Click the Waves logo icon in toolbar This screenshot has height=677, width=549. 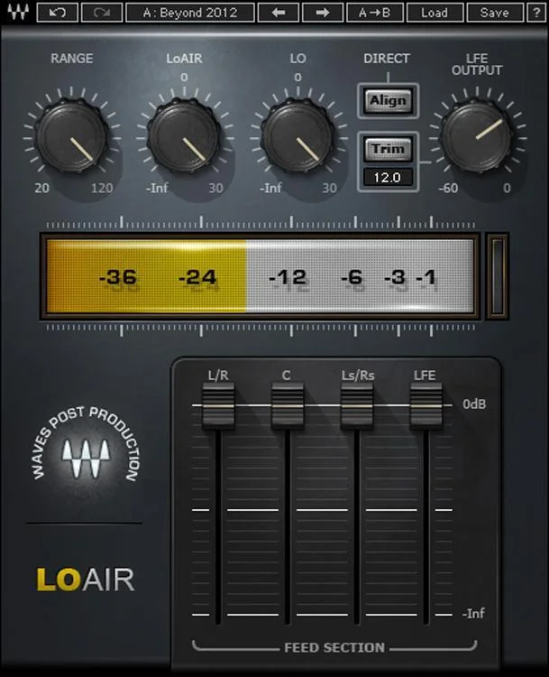click(19, 12)
